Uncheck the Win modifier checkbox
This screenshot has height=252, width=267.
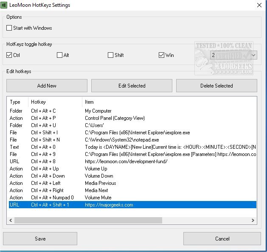click(161, 55)
